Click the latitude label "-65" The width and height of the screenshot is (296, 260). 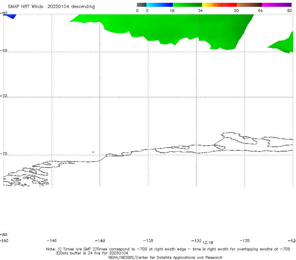click(x=4, y=51)
